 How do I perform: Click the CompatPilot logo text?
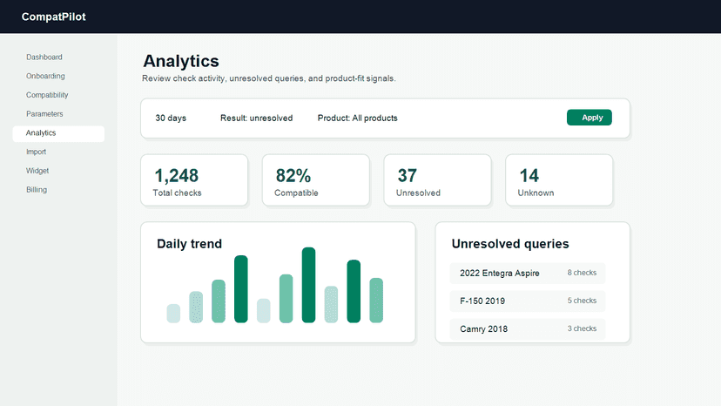click(53, 17)
